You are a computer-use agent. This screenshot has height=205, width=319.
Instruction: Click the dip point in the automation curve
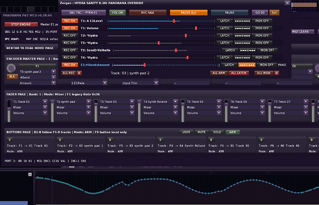129,185
